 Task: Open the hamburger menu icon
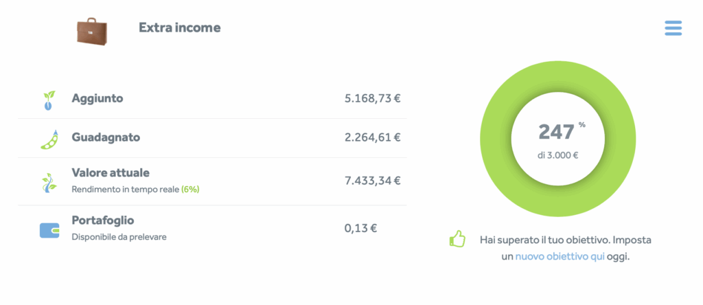click(673, 28)
